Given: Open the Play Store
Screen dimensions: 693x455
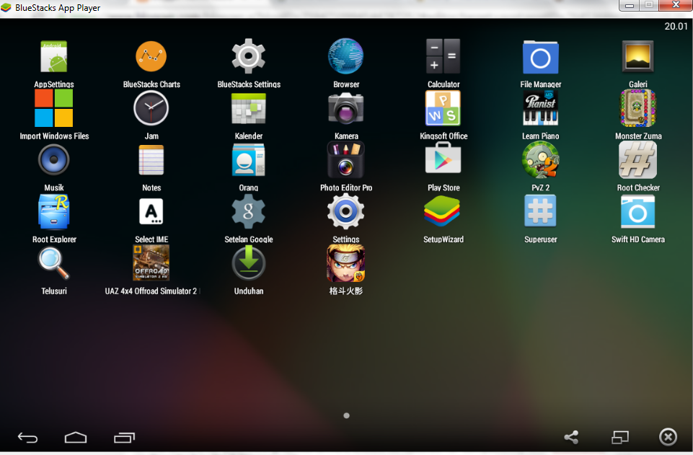Looking at the screenshot, I should [x=443, y=158].
